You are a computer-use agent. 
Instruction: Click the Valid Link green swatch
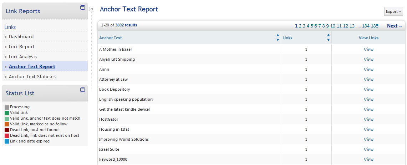[7, 113]
